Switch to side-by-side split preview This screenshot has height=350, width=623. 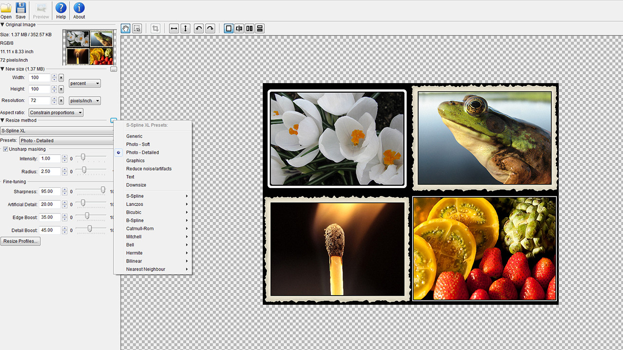pyautogui.click(x=250, y=29)
